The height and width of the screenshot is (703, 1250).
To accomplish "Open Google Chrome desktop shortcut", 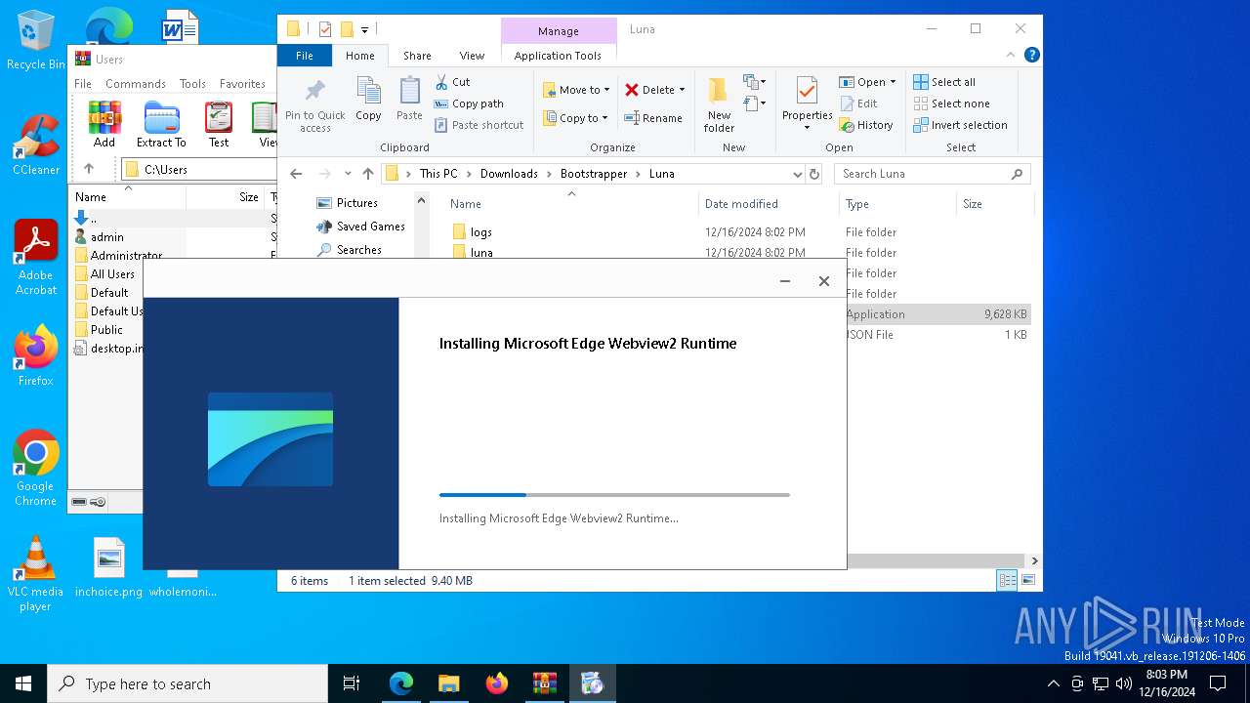I will (x=35, y=468).
